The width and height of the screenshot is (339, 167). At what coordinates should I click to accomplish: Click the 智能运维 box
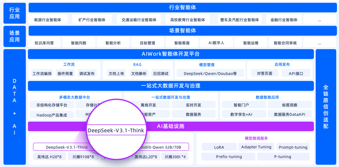(251, 43)
